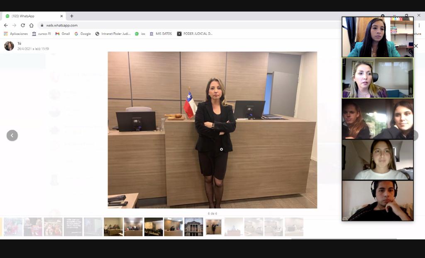Open the Intranet Poder Judicial bookmark
The image size is (425, 258).
[112, 34]
